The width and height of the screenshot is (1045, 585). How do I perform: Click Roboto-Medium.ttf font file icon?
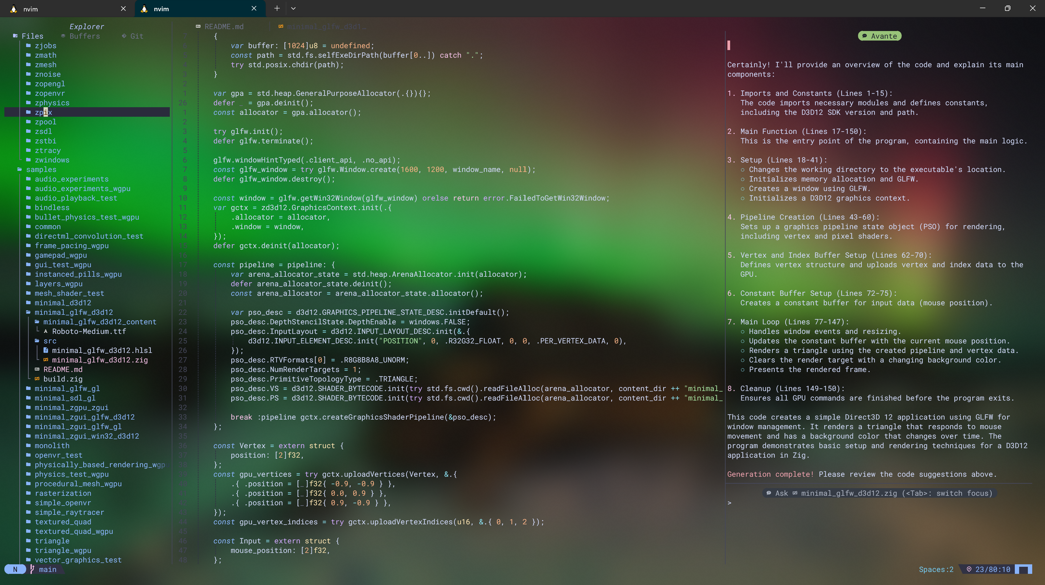[x=46, y=331]
